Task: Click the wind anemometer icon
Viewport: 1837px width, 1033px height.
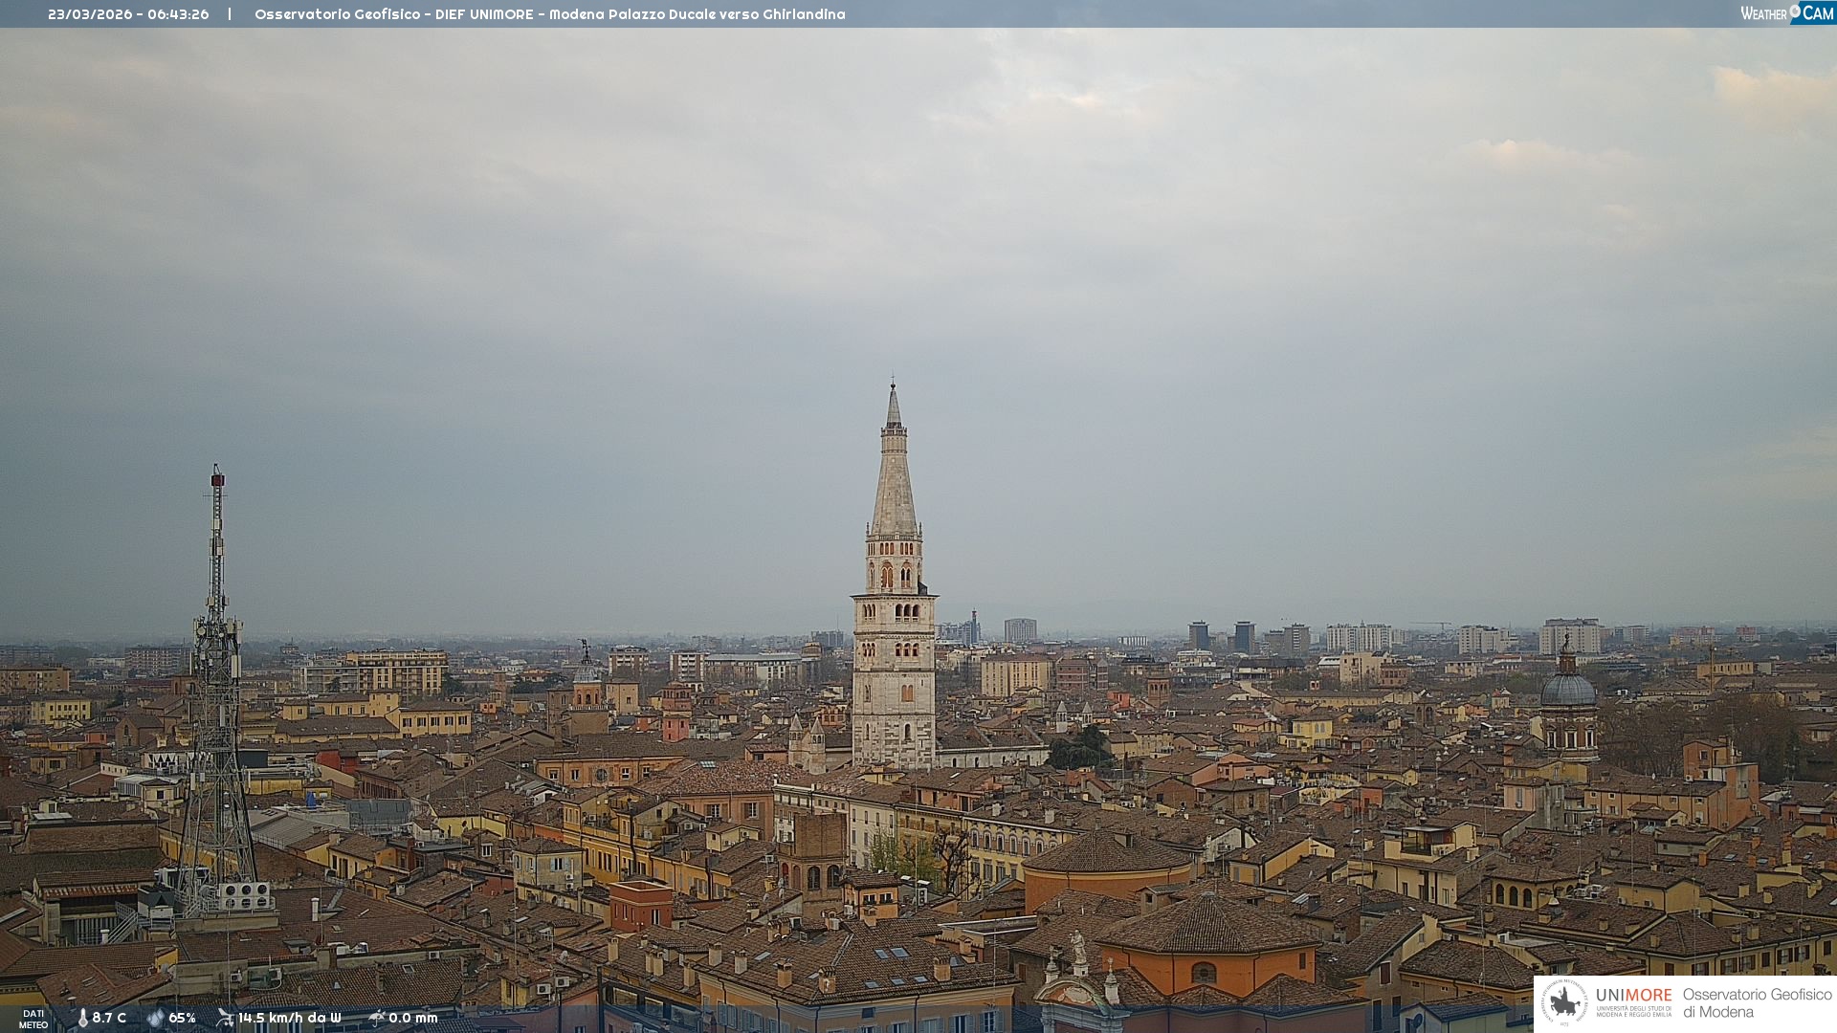Action: pyautogui.click(x=225, y=1018)
